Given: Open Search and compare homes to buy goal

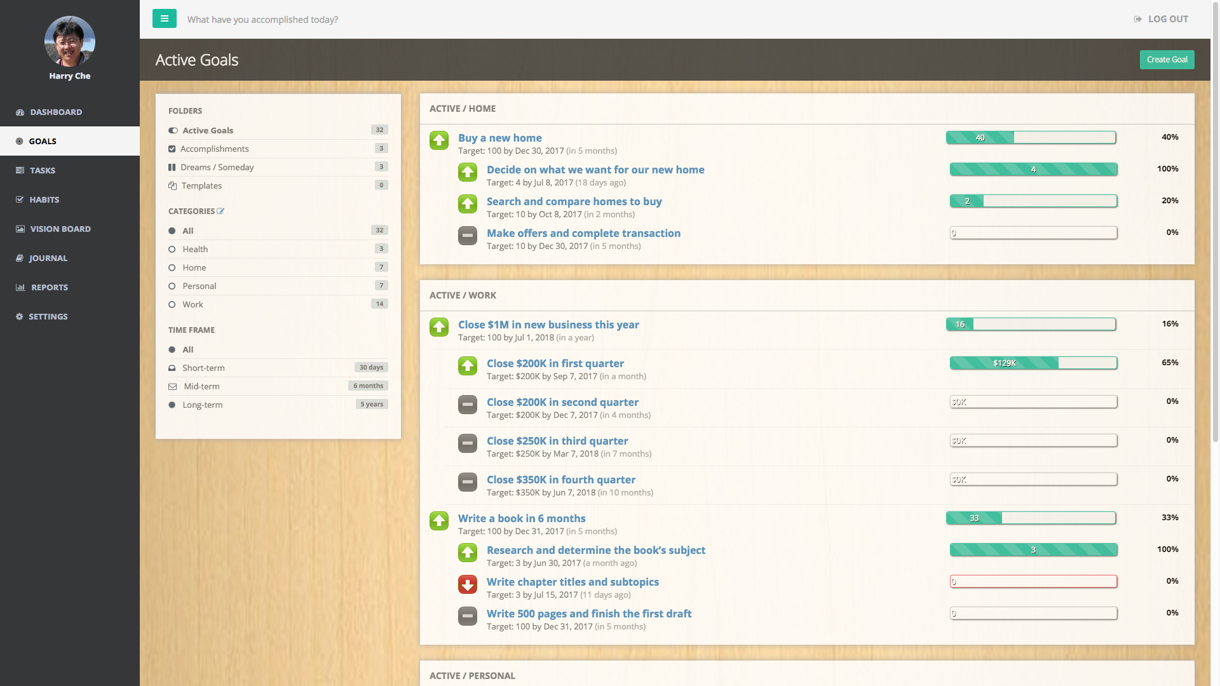Looking at the screenshot, I should pos(574,201).
